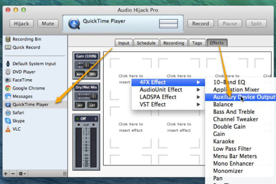Expand the LADSPA Effect submenu
Image resolution: width=276 pixels, height=184 pixels.
click(168, 97)
